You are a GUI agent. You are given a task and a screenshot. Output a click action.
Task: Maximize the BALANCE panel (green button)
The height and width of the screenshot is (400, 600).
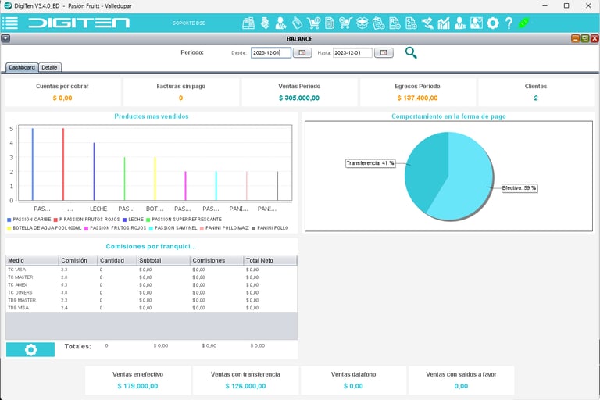point(584,38)
